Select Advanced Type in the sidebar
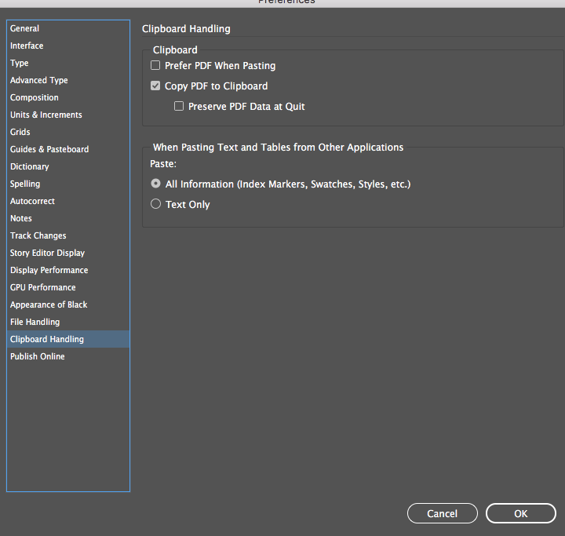This screenshot has width=565, height=536. click(x=39, y=80)
